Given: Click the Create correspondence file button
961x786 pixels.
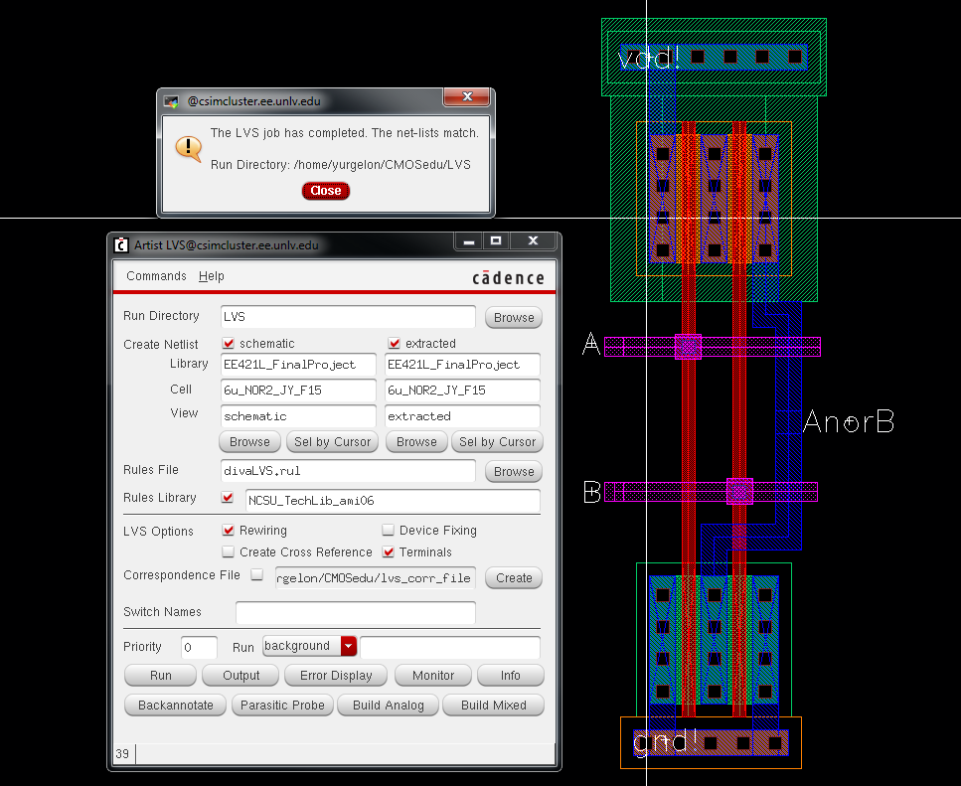Looking at the screenshot, I should coord(514,578).
